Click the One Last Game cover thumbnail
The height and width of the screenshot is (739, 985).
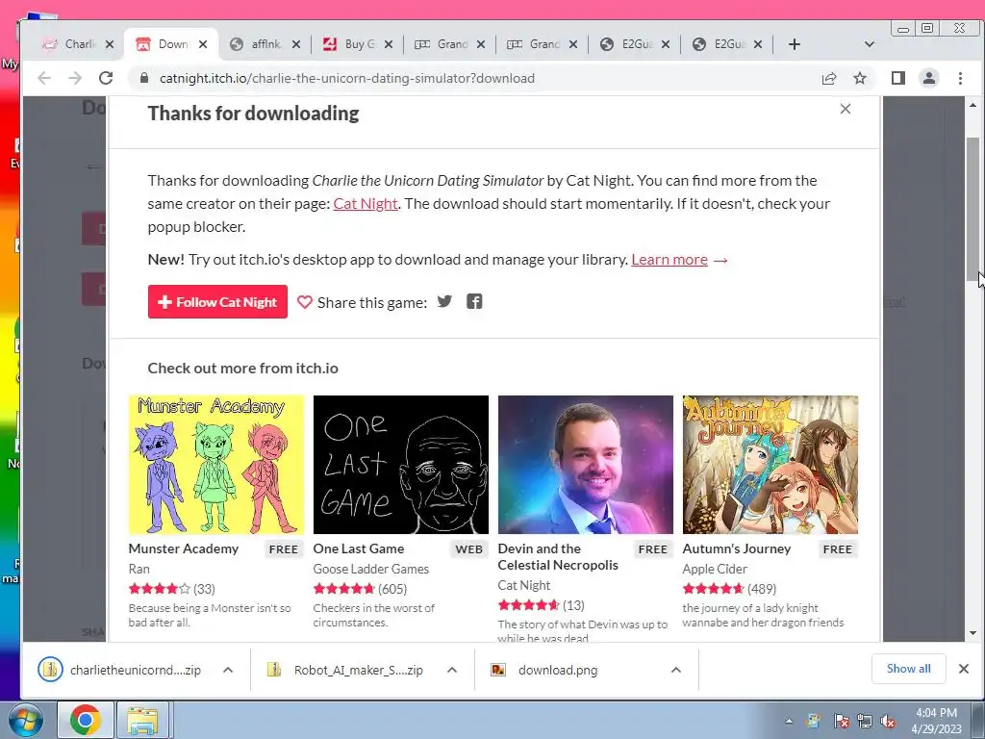coord(401,465)
